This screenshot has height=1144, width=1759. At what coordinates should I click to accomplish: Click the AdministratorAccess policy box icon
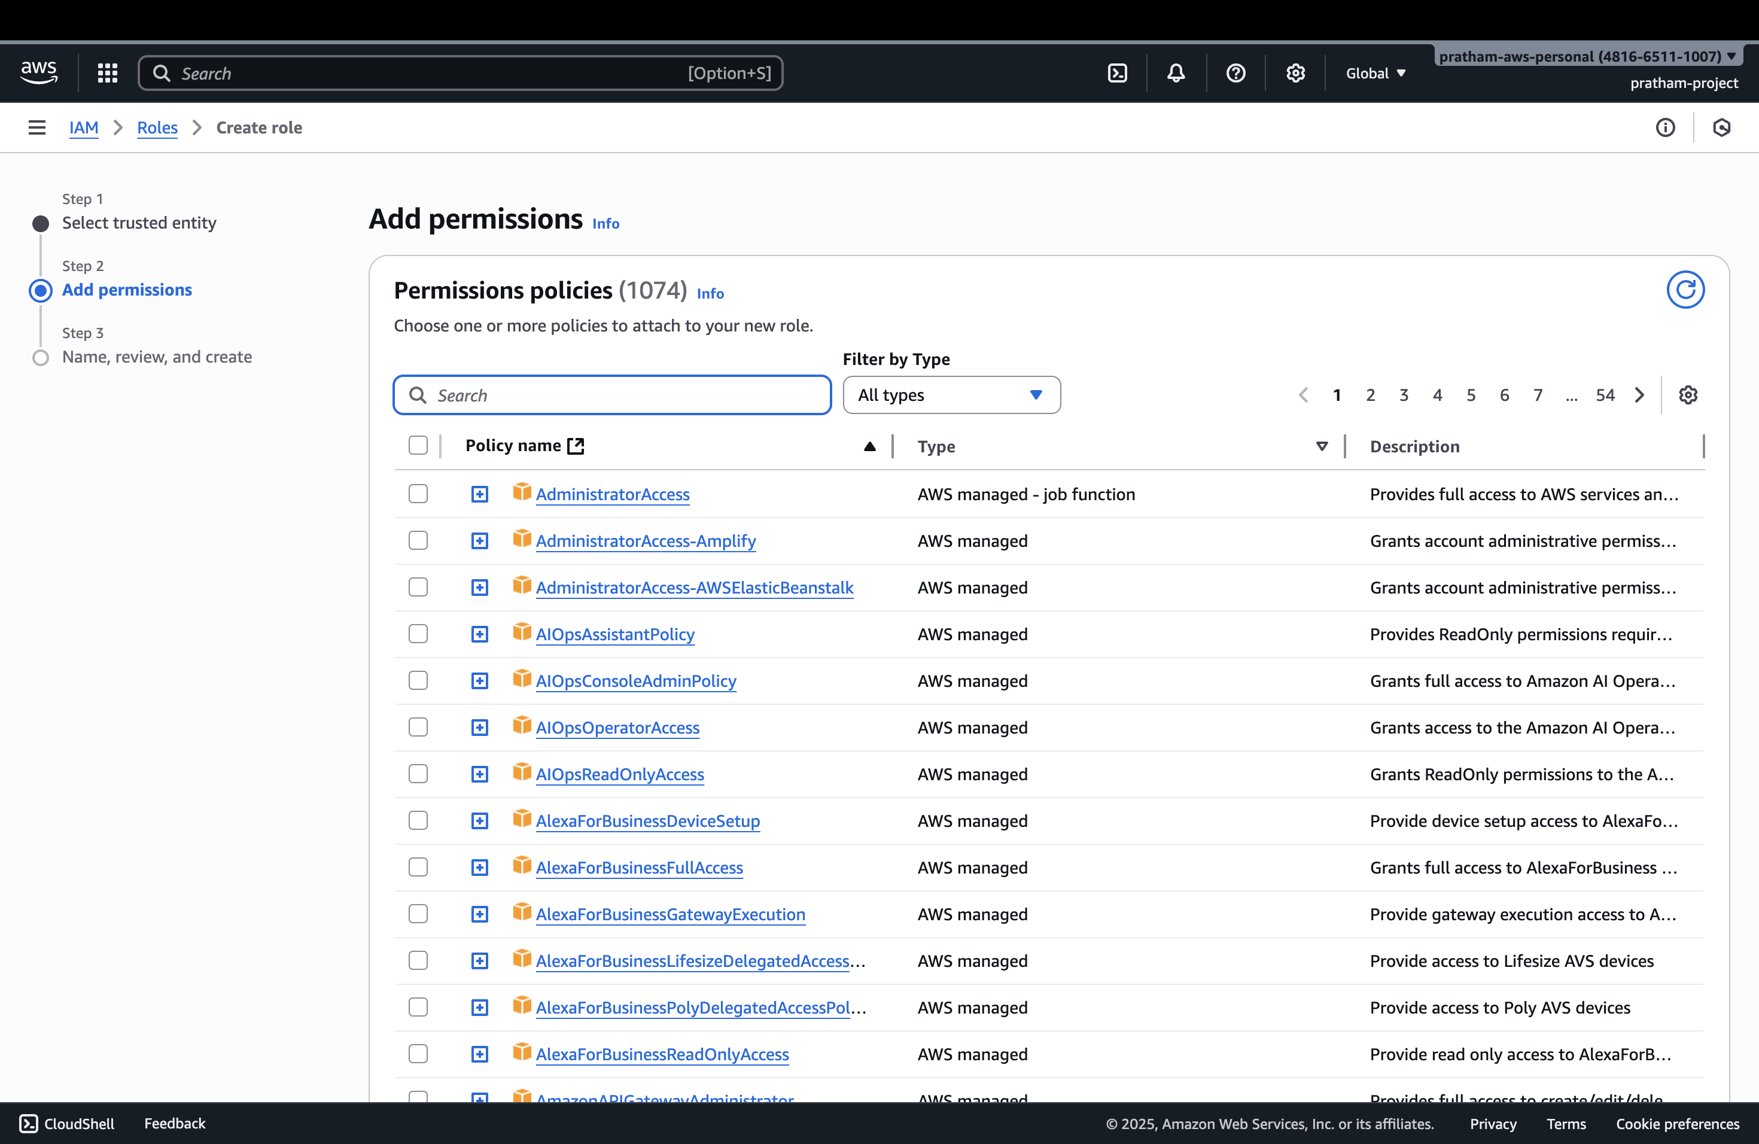pyautogui.click(x=522, y=492)
